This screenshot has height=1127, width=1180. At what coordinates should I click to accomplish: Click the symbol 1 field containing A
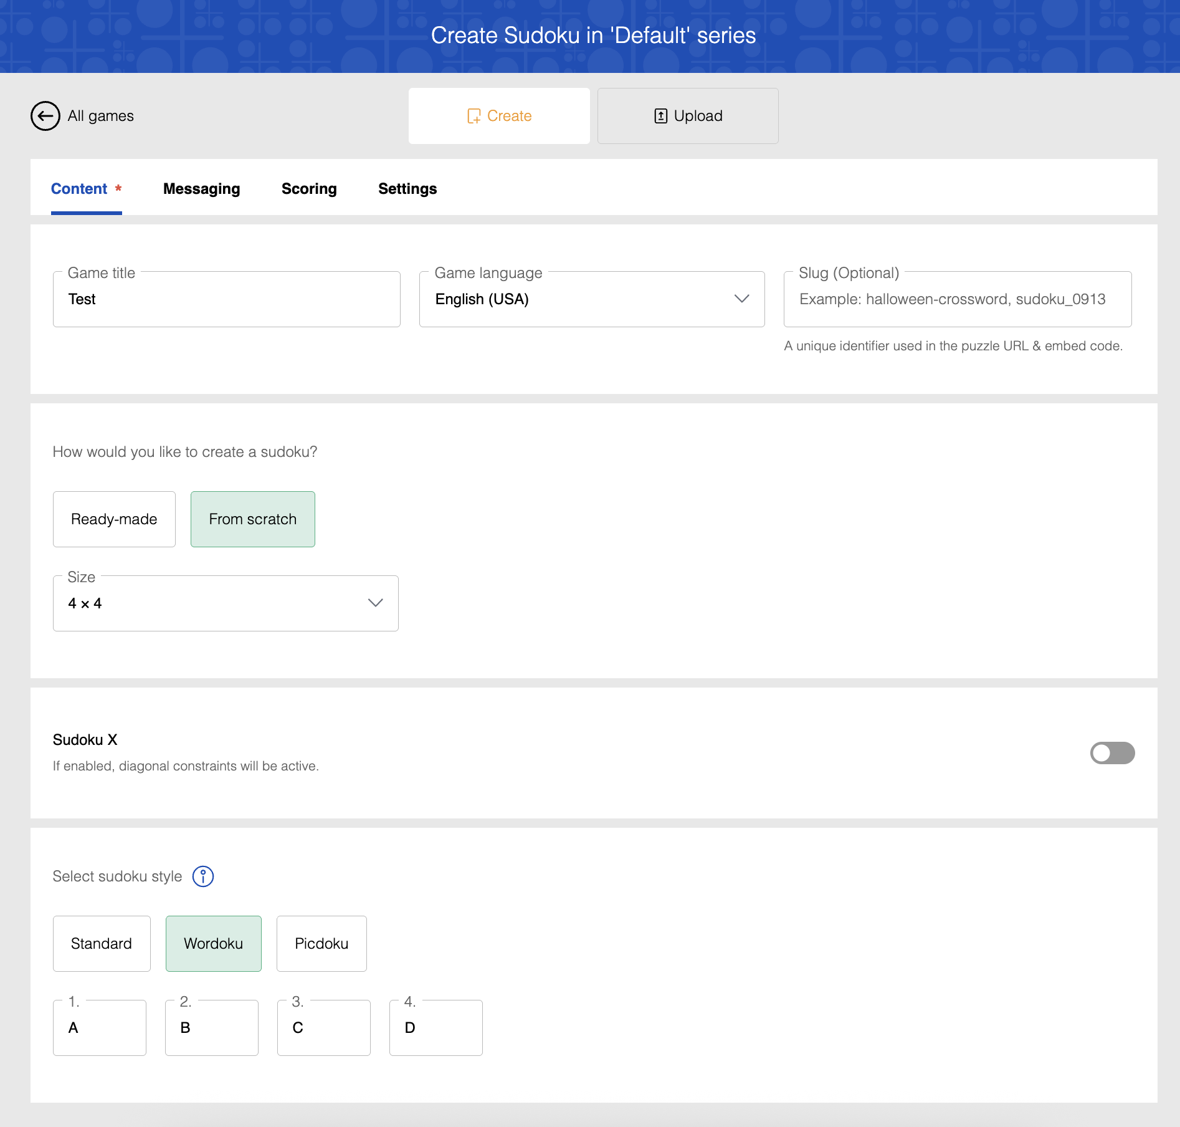(x=100, y=1028)
